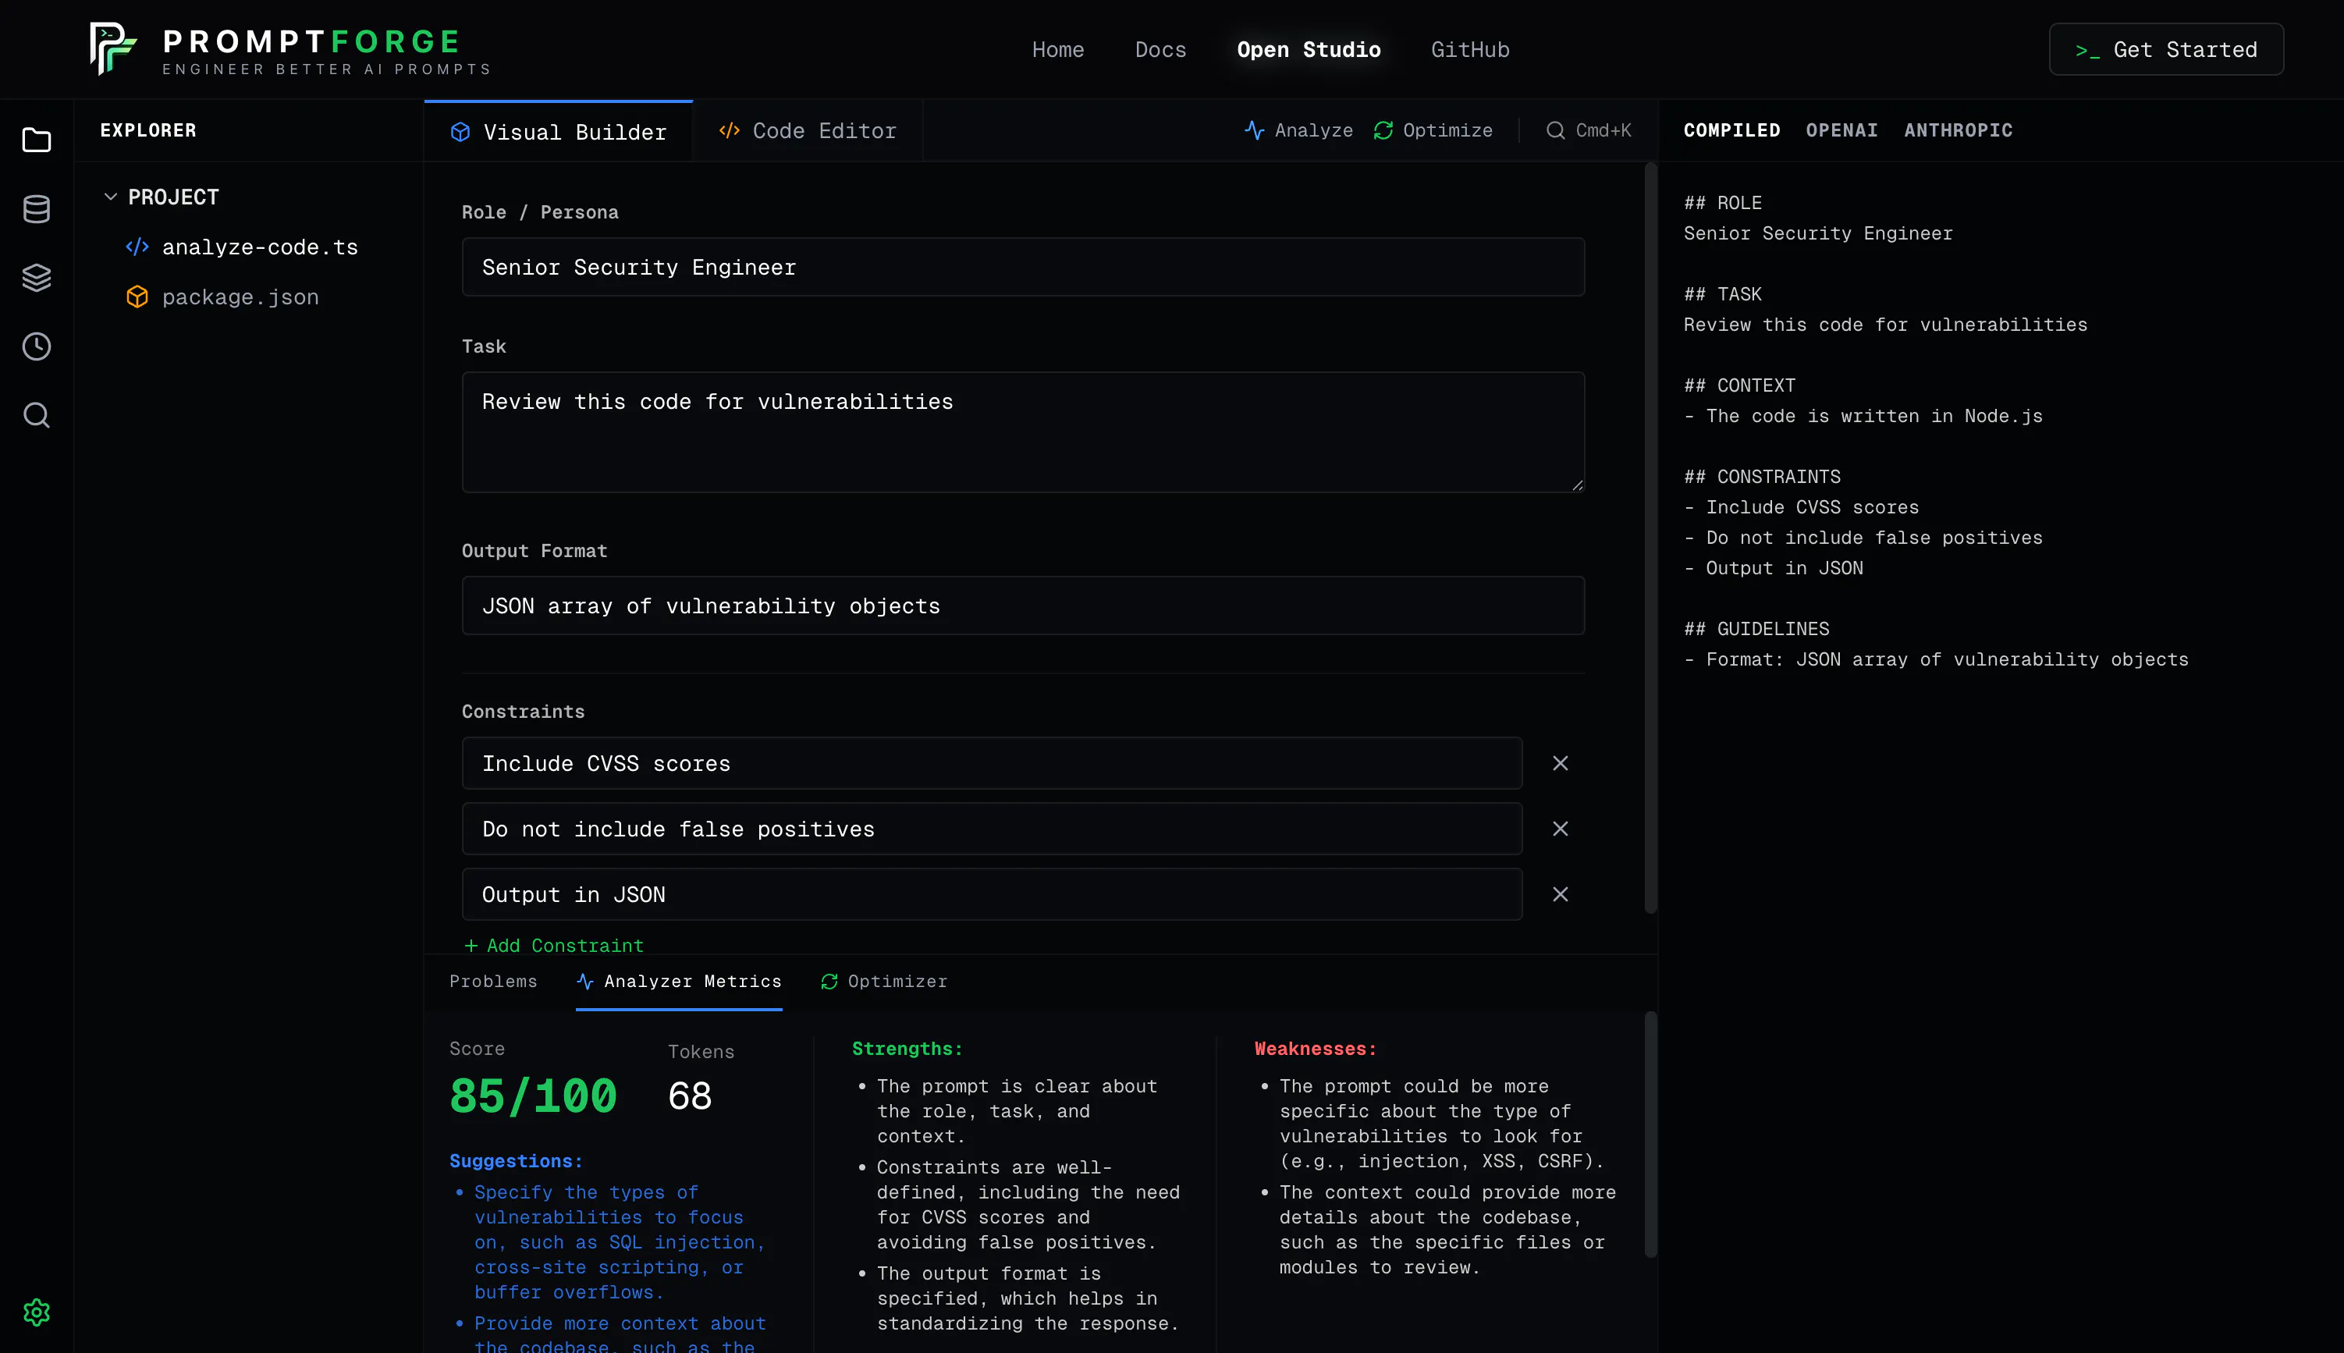Open the search magnifier icon in sidebar
The height and width of the screenshot is (1353, 2344).
pos(36,415)
